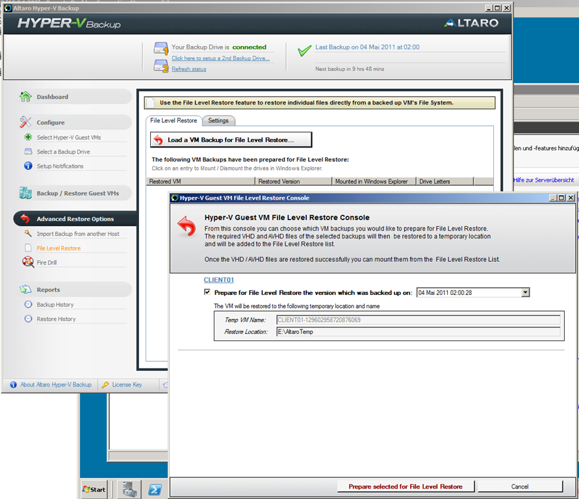The height and width of the screenshot is (499, 579).
Task: Open Server Manager from the taskbar
Action: (x=129, y=489)
